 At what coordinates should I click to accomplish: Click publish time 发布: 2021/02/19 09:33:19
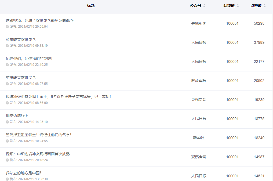(x=29, y=46)
